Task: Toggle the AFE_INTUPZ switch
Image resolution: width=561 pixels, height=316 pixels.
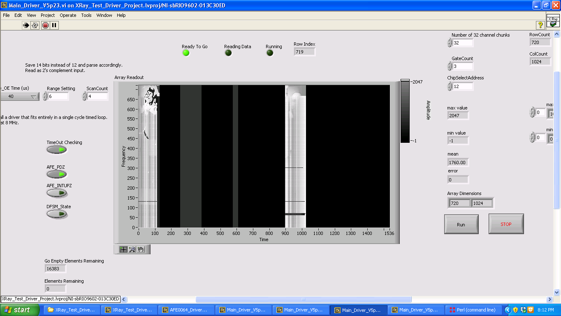Action: click(57, 193)
